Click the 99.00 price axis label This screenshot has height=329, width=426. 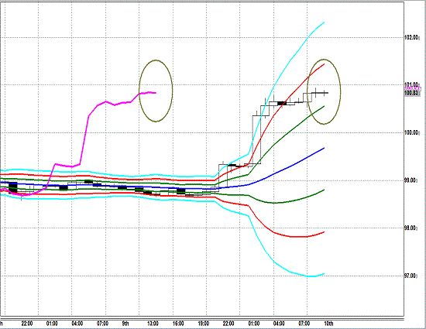pyautogui.click(x=411, y=180)
